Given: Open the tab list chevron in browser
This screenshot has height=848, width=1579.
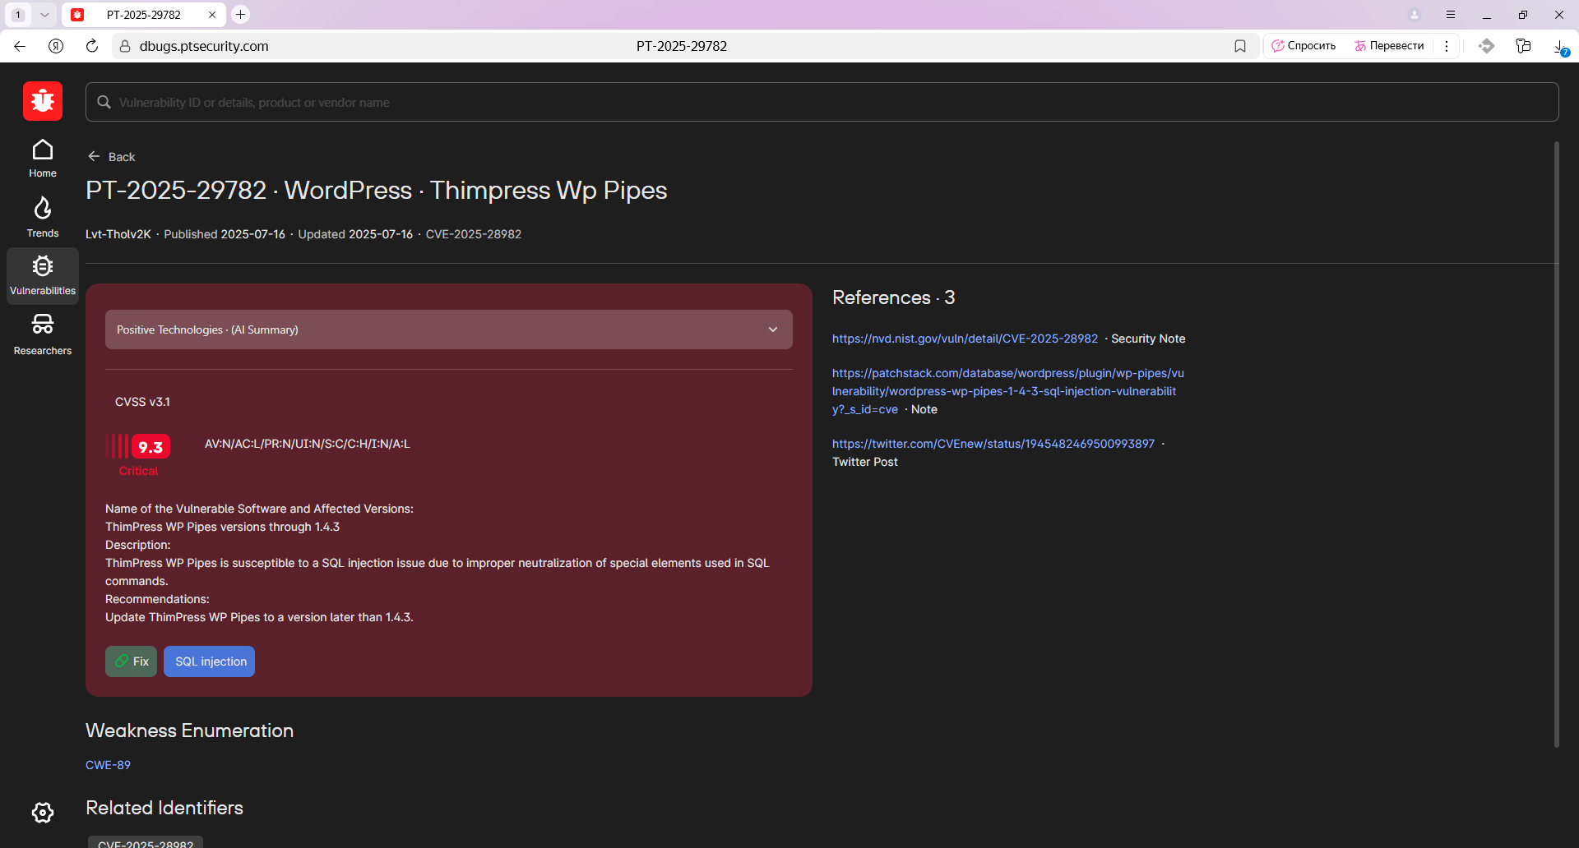Looking at the screenshot, I should (x=44, y=15).
